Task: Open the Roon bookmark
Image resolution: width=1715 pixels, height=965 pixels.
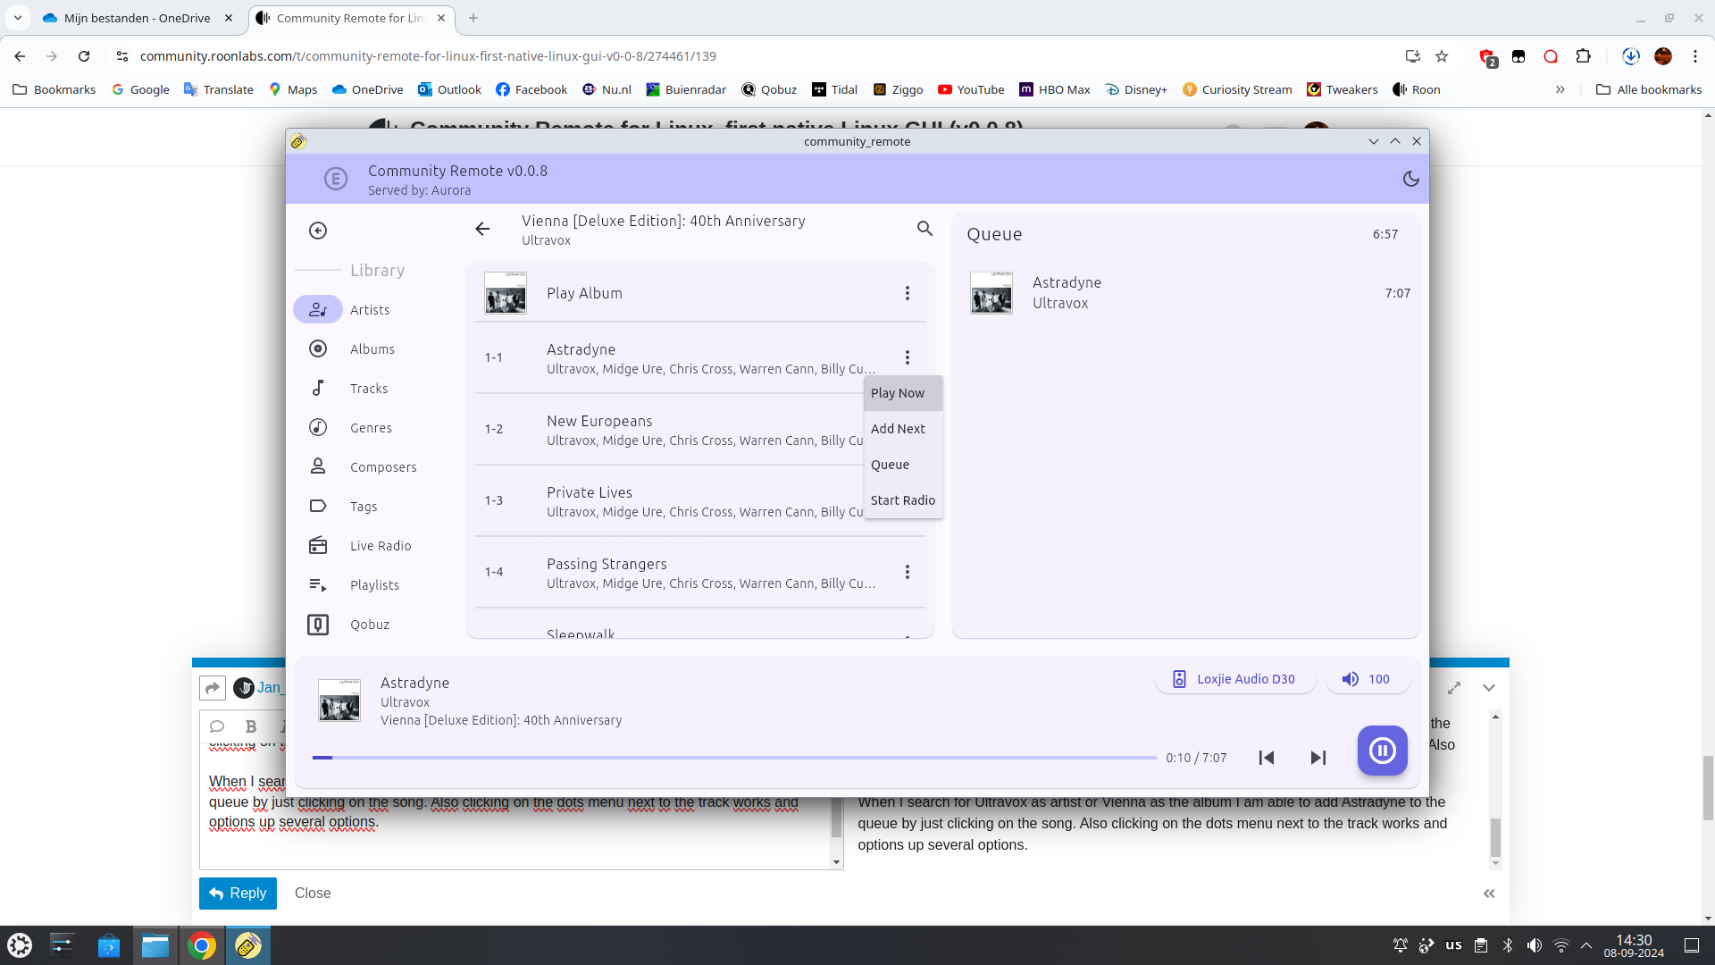Action: [x=1416, y=89]
